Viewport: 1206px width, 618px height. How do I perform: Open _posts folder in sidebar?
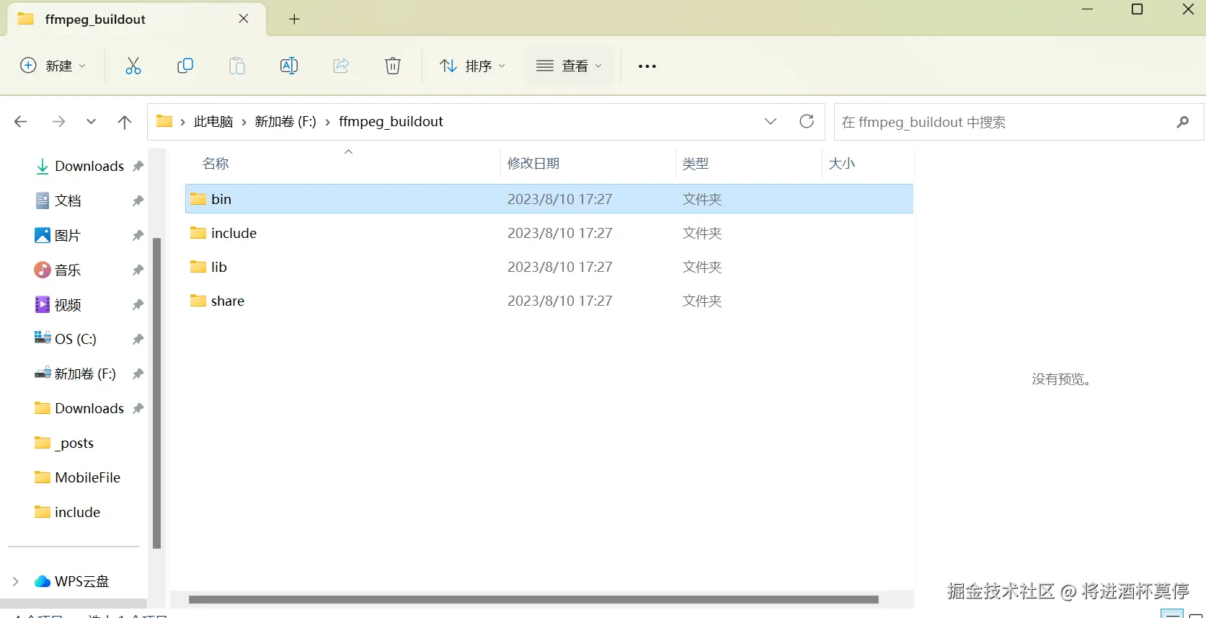tap(74, 443)
